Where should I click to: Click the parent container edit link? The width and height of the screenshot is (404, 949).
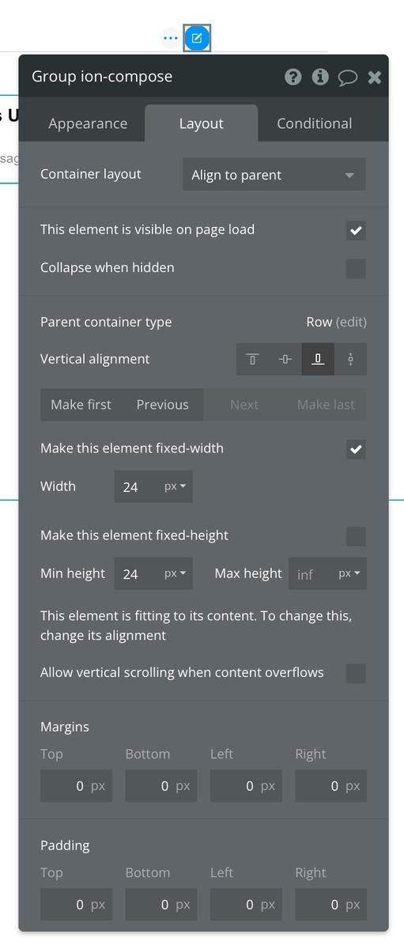pos(351,322)
